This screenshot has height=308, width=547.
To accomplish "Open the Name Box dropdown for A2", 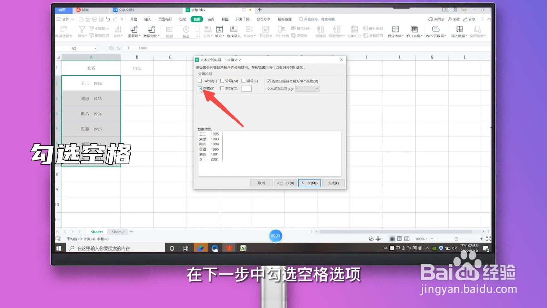I will [95, 48].
